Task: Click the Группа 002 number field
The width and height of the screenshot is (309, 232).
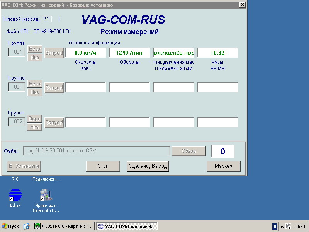Action: coord(17,121)
